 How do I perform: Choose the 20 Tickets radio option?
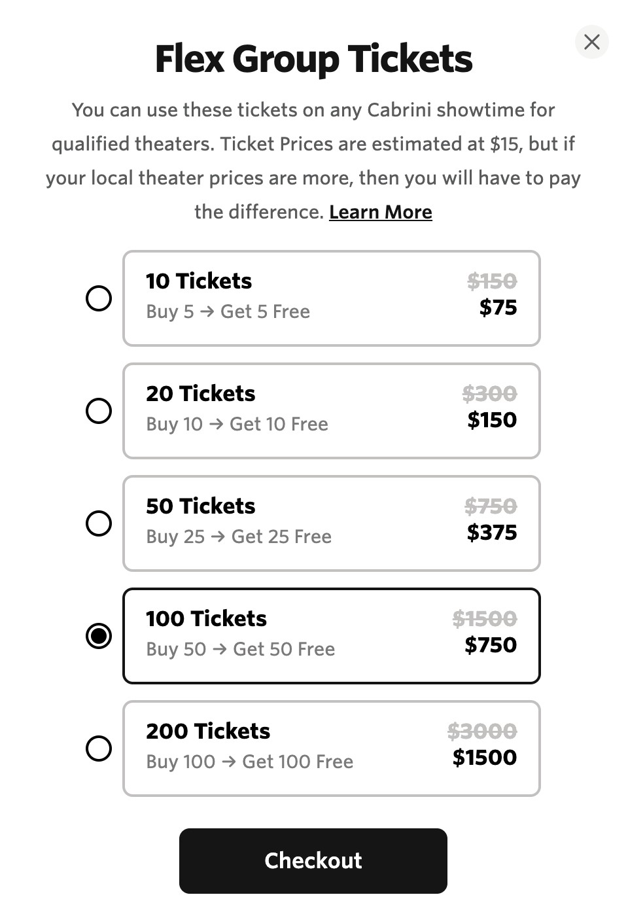[99, 411]
